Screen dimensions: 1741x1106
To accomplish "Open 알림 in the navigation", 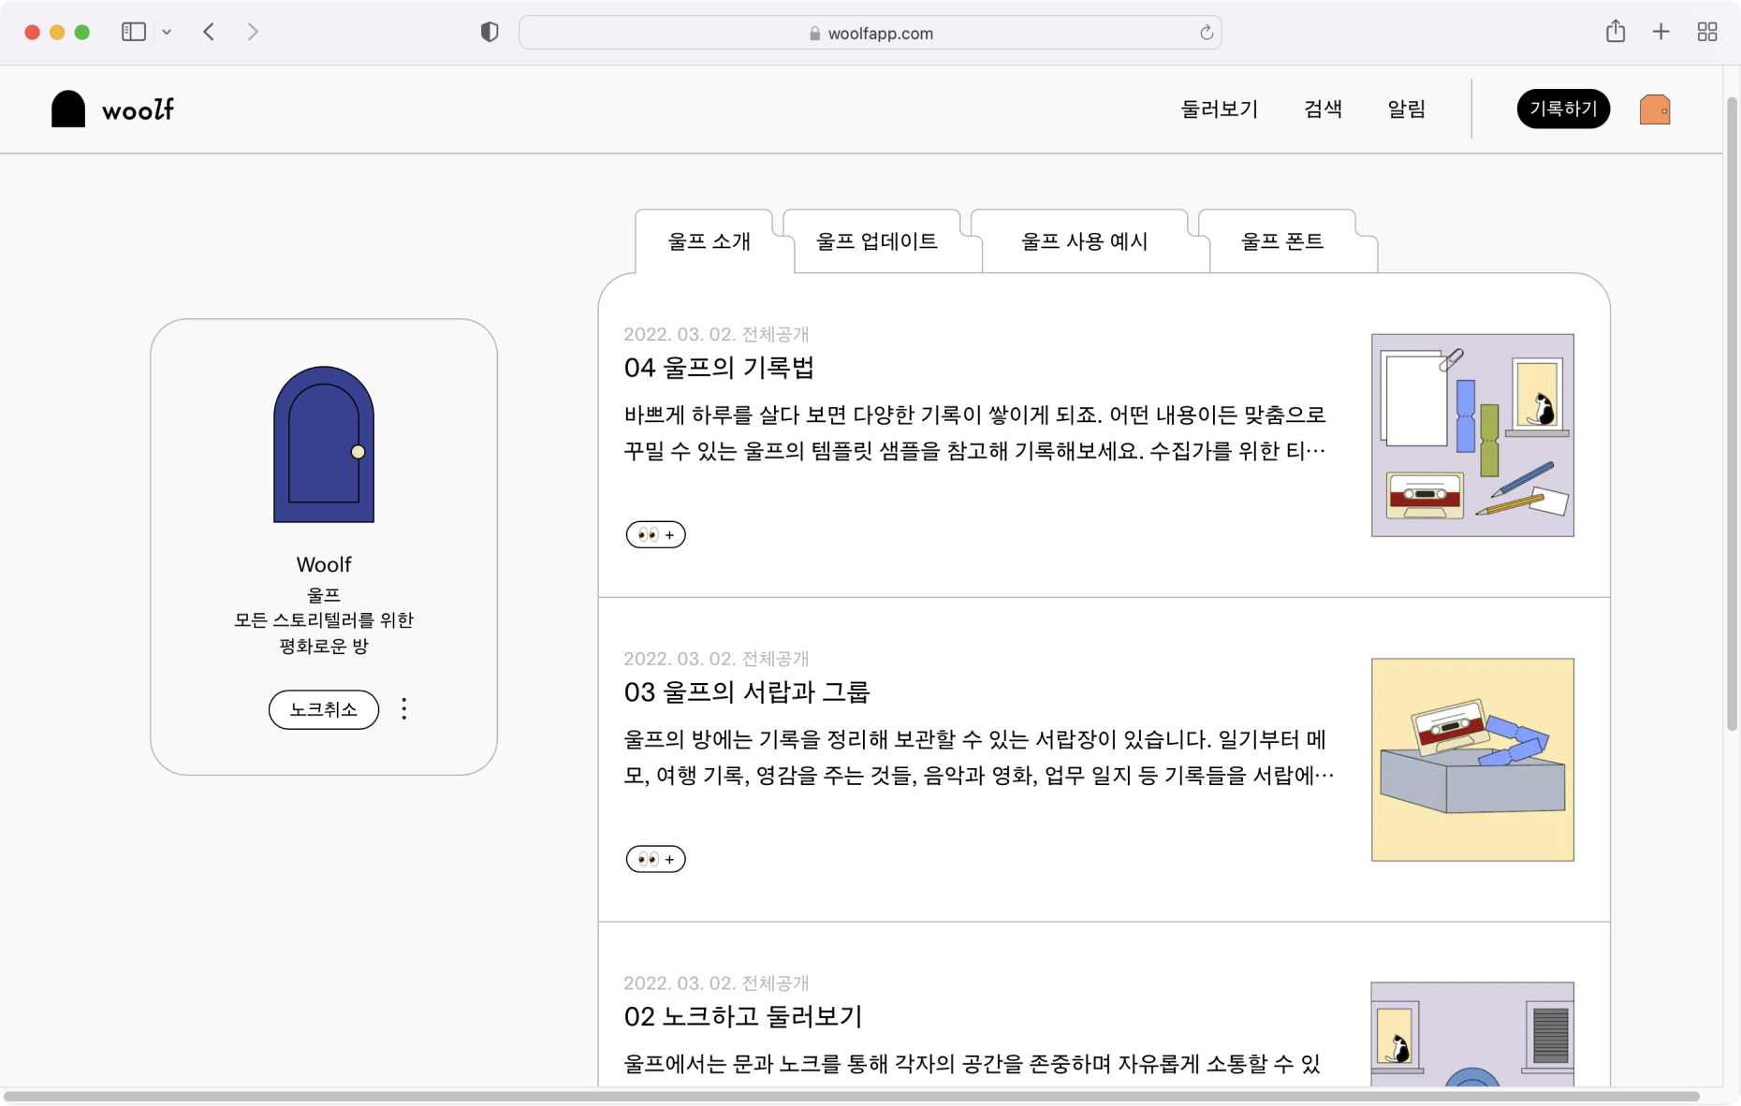I will (1406, 109).
